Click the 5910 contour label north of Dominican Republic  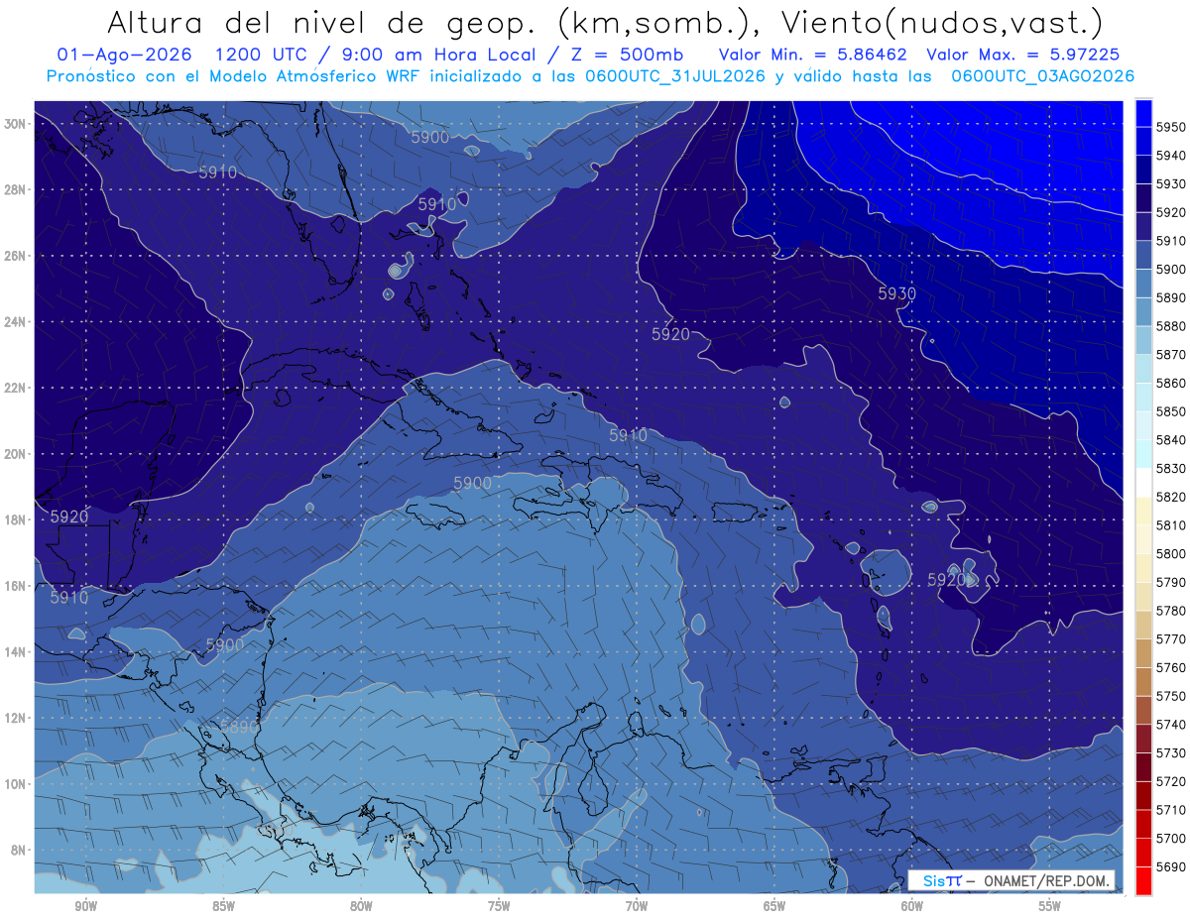(628, 435)
